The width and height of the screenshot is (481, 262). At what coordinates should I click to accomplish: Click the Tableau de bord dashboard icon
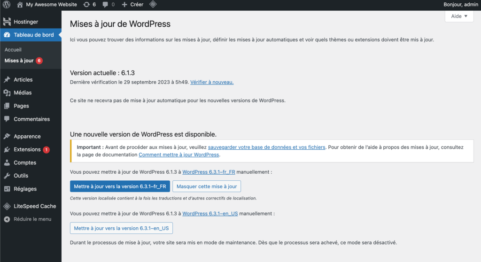click(x=7, y=35)
